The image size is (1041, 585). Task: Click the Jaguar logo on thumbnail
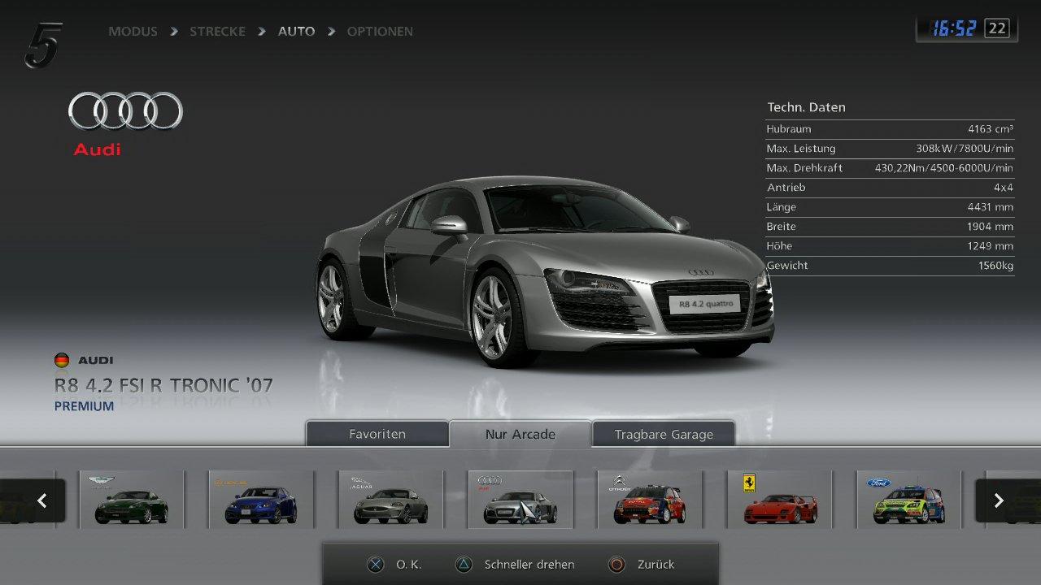[360, 483]
